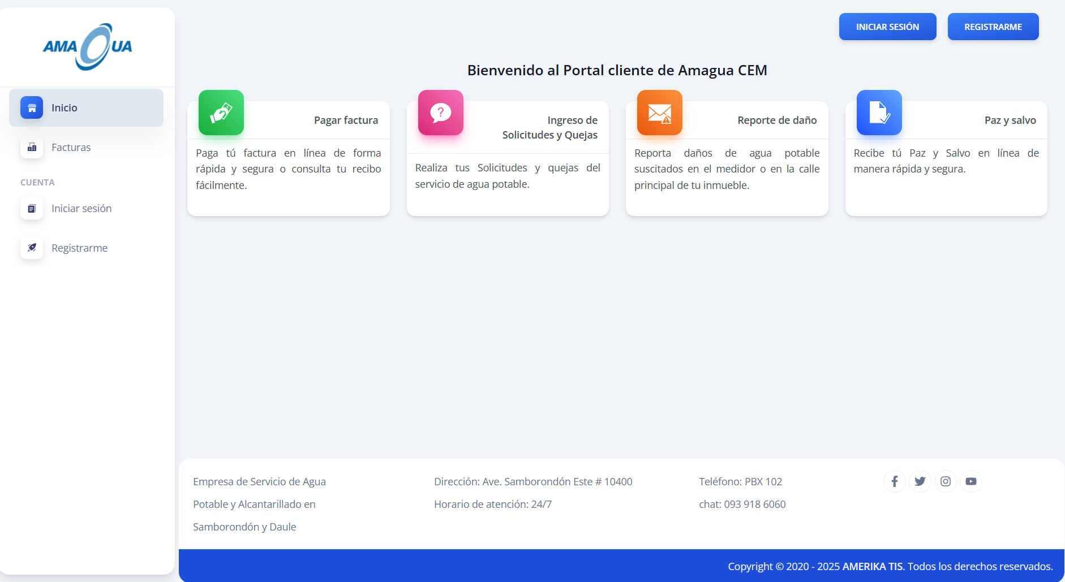Screen dimensions: 1065x582
Task: Open the pink Solicitudes y Quejas question icon
Action: tap(440, 113)
